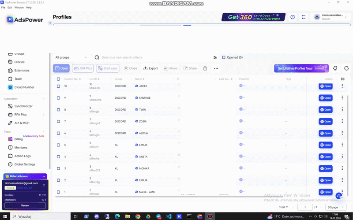
Task: Open the tag management icon
Action: [x=335, y=68]
